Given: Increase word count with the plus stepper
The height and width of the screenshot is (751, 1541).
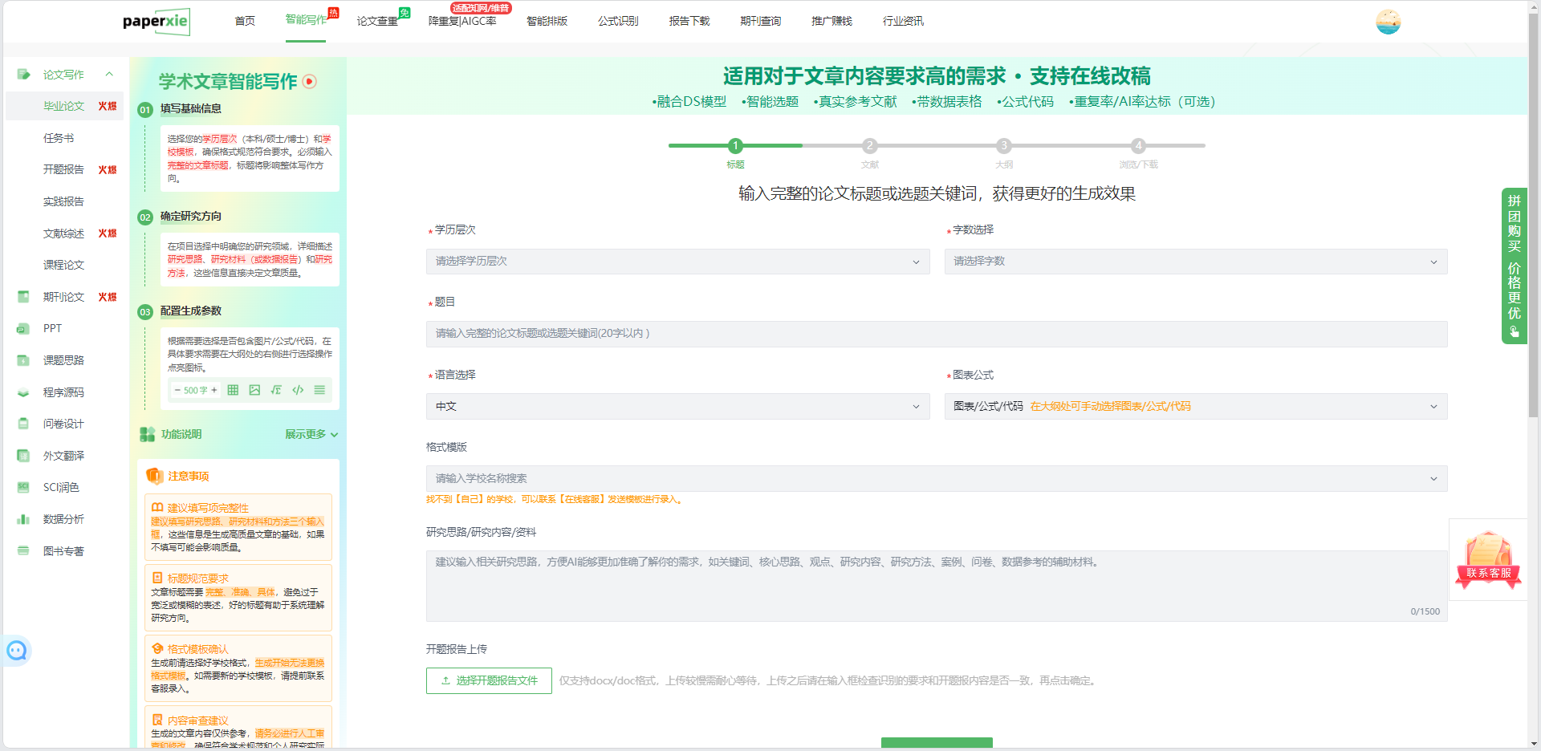Looking at the screenshot, I should [214, 390].
